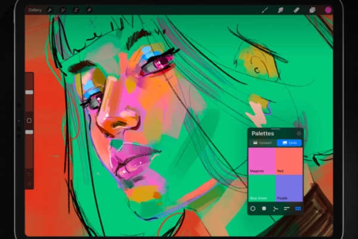Tap the Modify square button on sidebar
This screenshot has width=358, height=239.
(29, 120)
